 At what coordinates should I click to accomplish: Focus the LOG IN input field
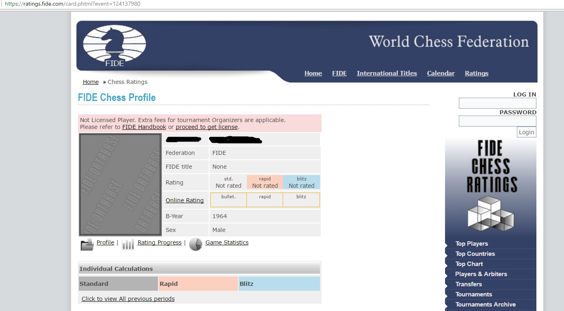coord(497,103)
